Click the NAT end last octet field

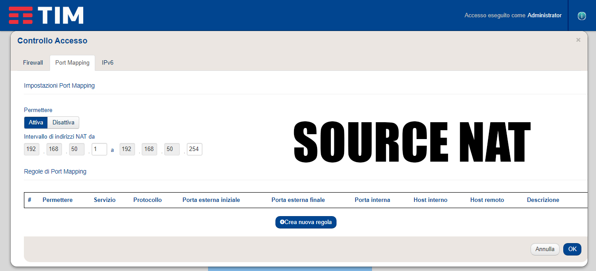pyautogui.click(x=194, y=149)
